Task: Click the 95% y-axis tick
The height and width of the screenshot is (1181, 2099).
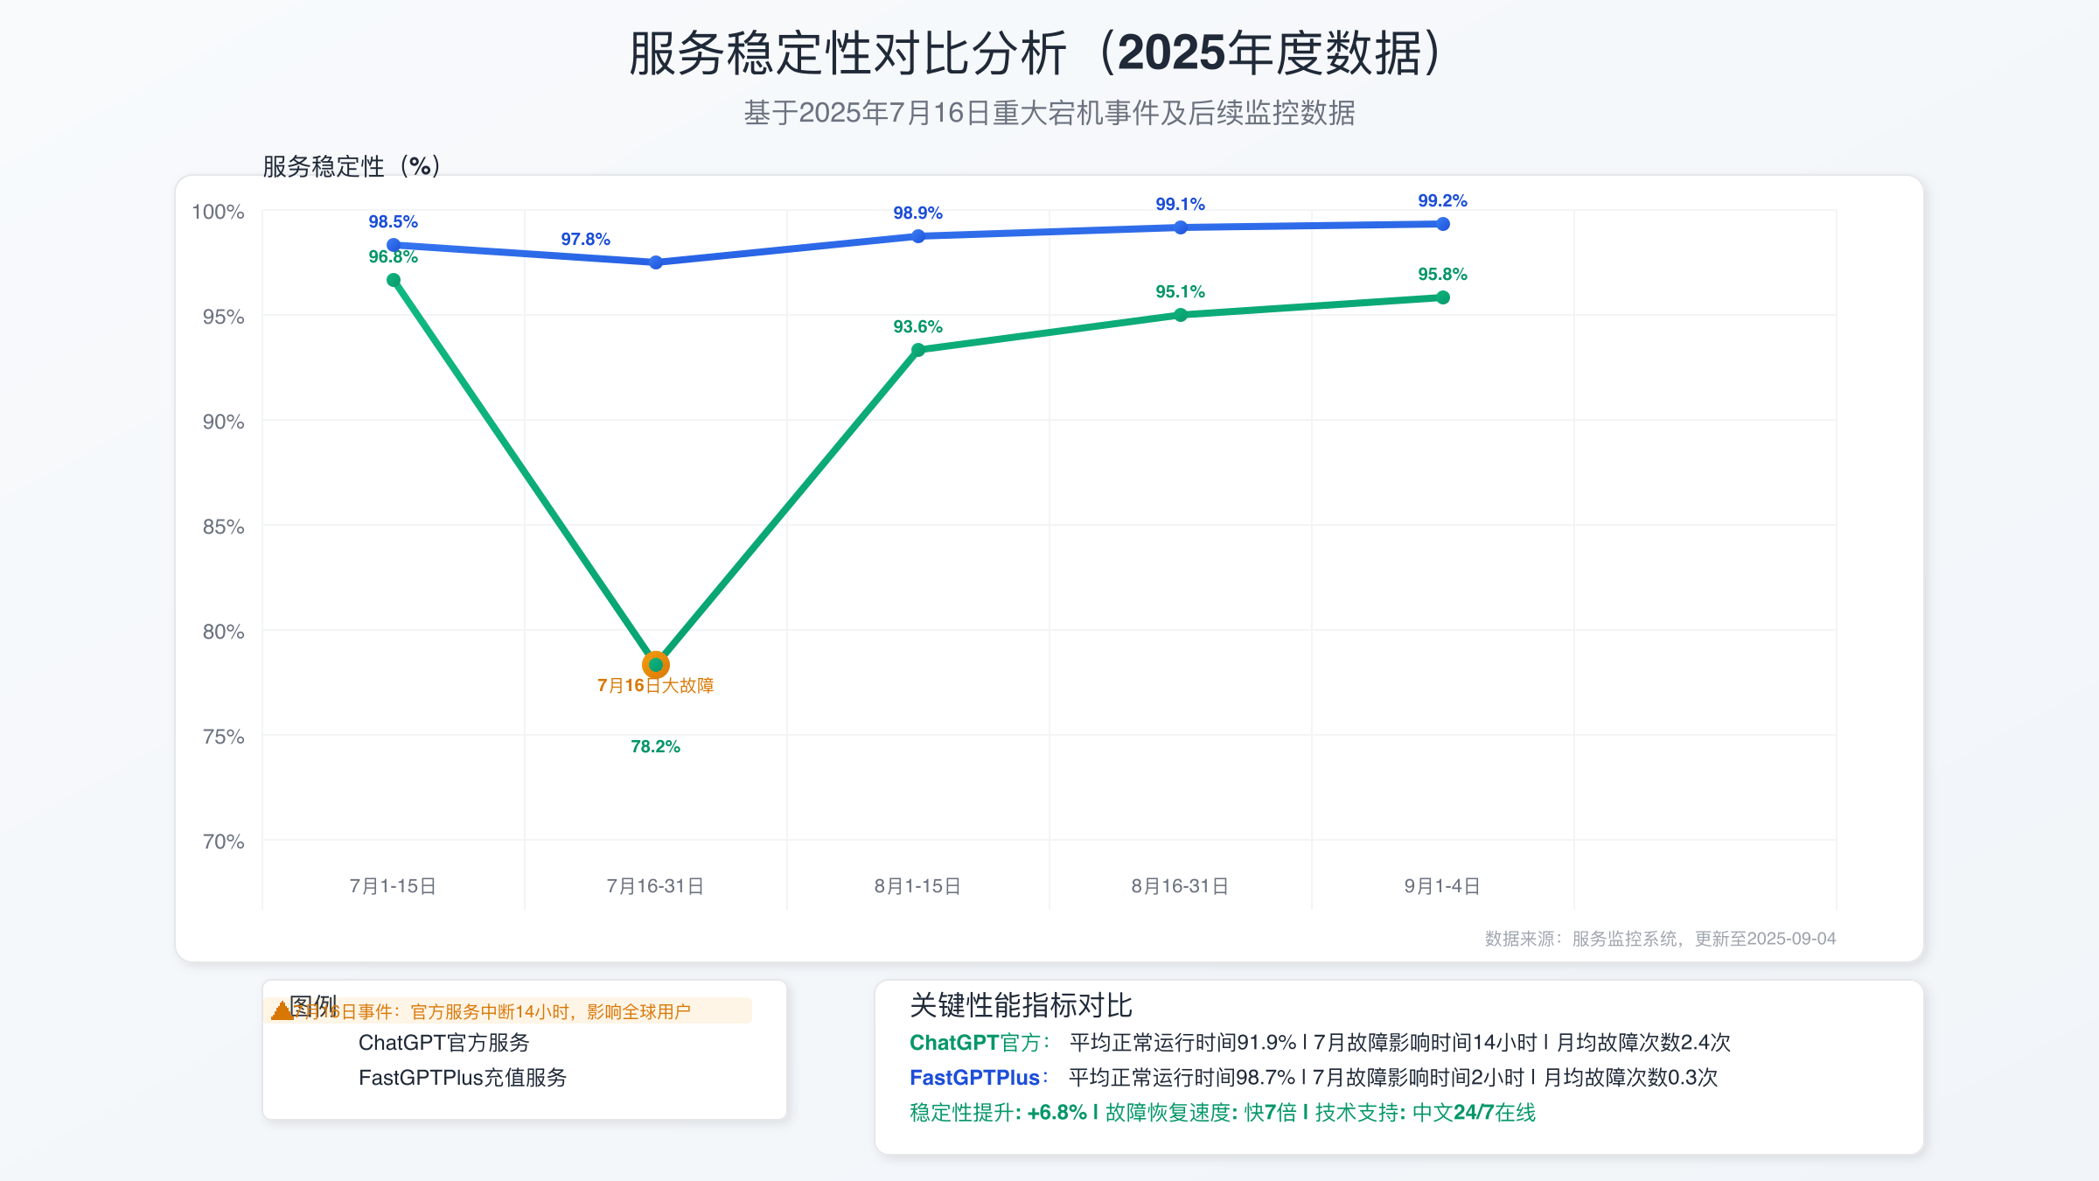Action: pos(224,317)
